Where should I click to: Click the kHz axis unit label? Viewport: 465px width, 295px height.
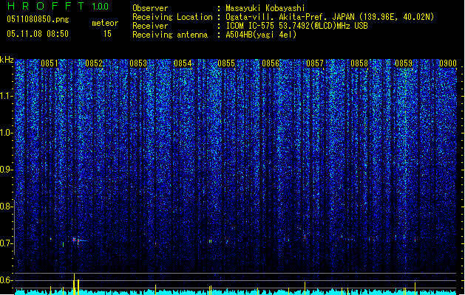(x=7, y=60)
